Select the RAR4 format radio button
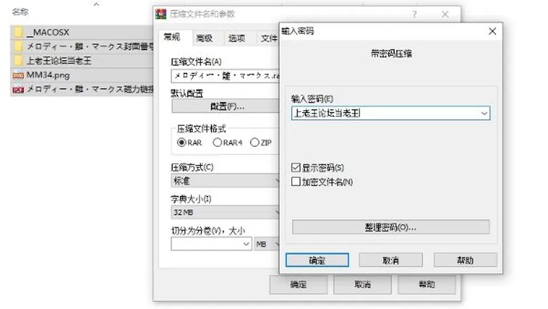This screenshot has width=548, height=309. (x=217, y=143)
